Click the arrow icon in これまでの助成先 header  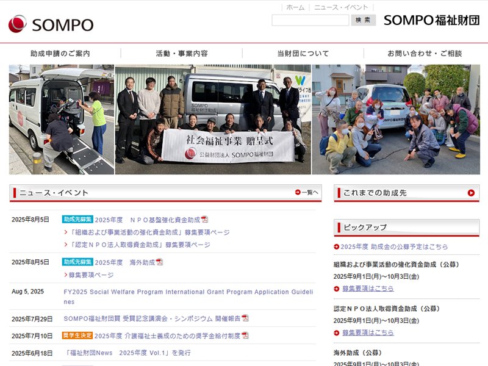471,193
